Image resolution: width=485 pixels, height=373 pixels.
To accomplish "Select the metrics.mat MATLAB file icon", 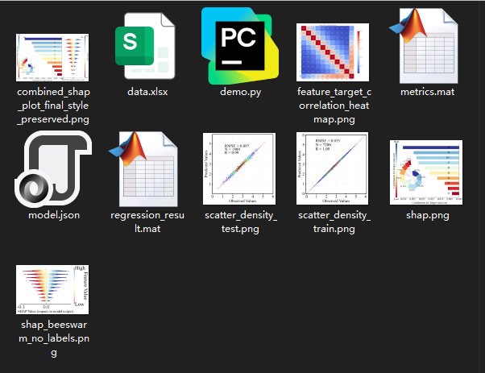I will pyautogui.click(x=424, y=46).
